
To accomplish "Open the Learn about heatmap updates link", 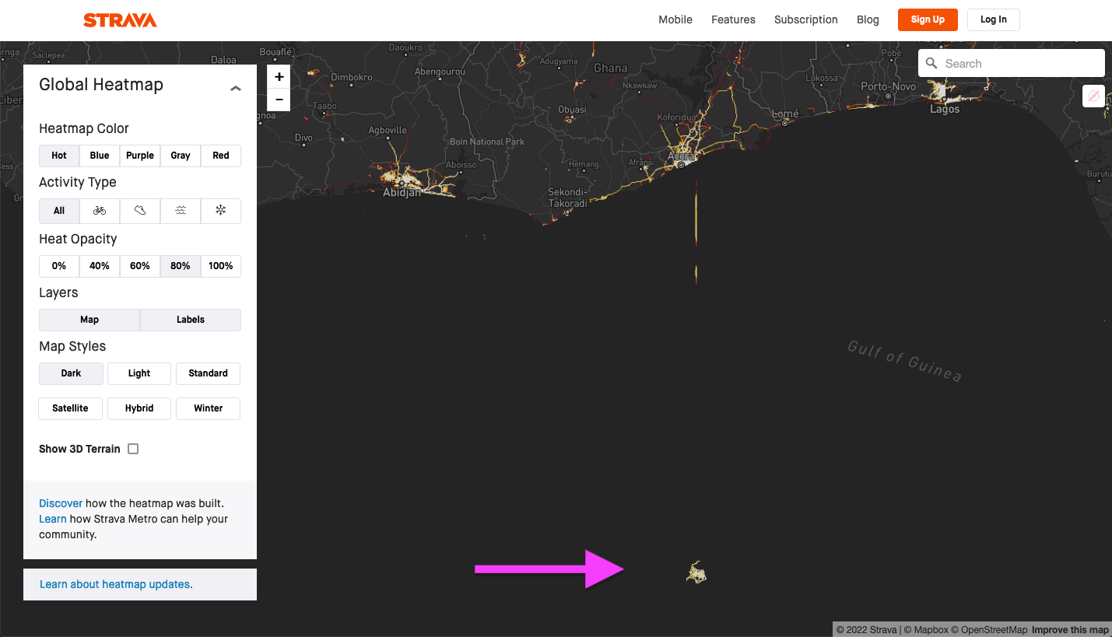I will click(x=116, y=584).
